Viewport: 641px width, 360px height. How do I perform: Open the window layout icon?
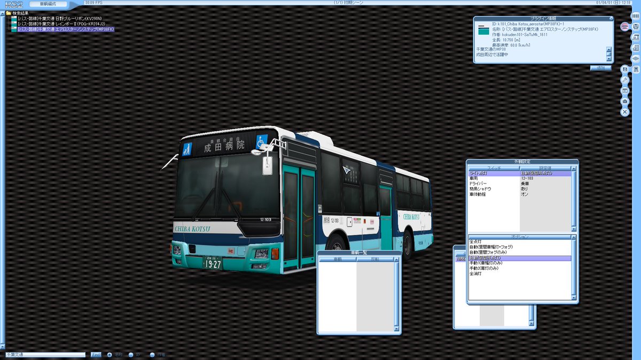(x=624, y=91)
